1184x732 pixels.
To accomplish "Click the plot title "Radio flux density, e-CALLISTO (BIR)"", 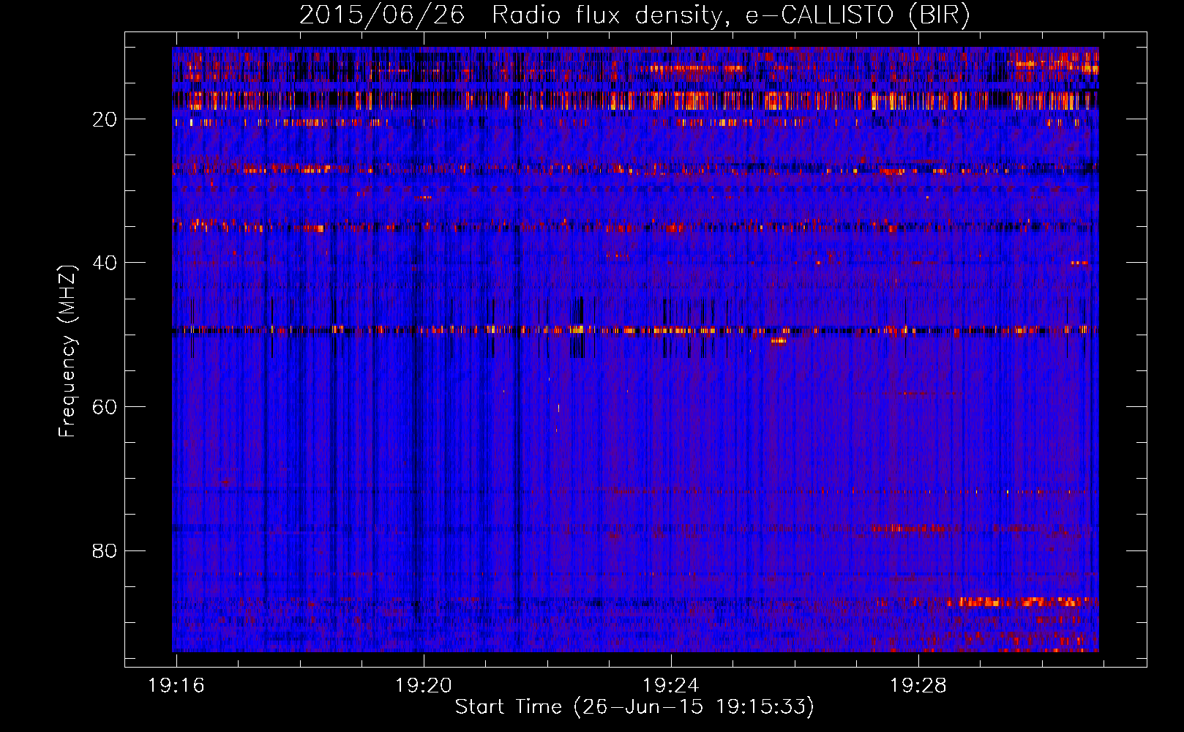I will (731, 15).
